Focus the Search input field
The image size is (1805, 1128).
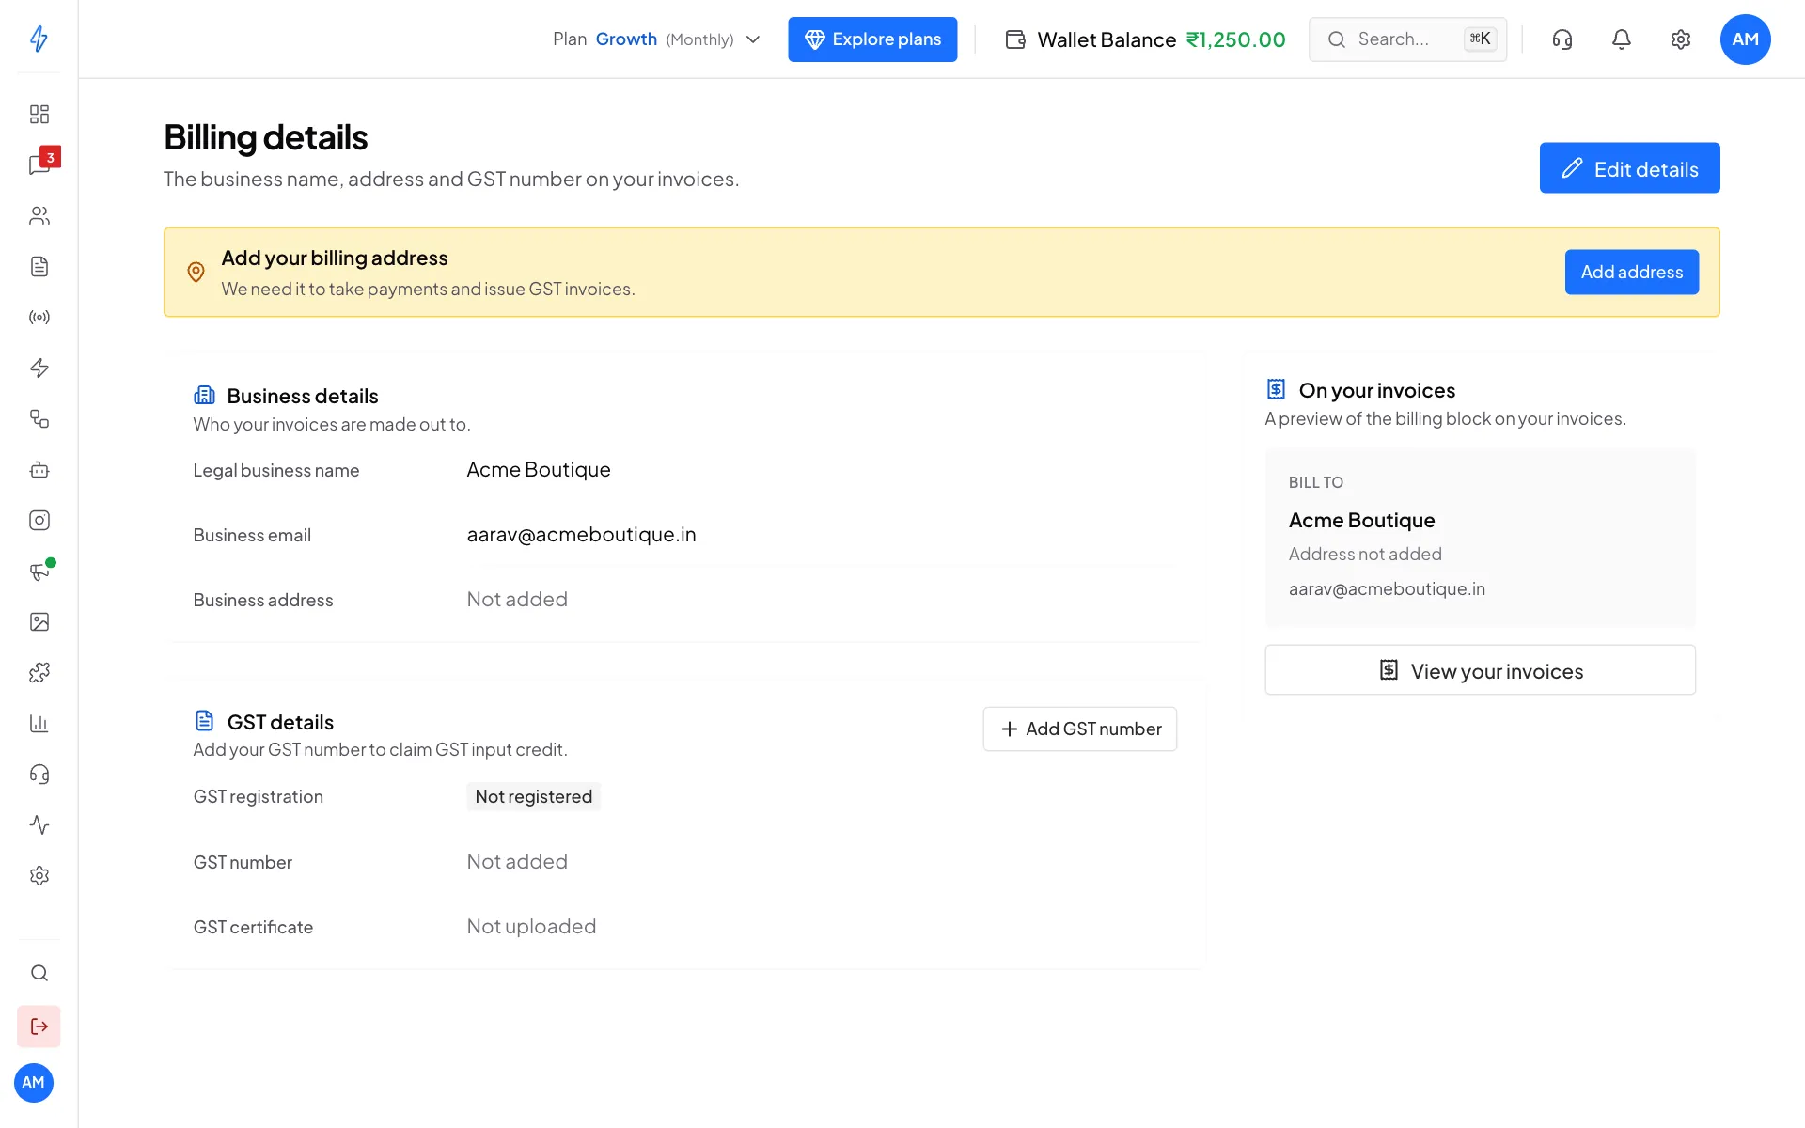coord(1407,39)
